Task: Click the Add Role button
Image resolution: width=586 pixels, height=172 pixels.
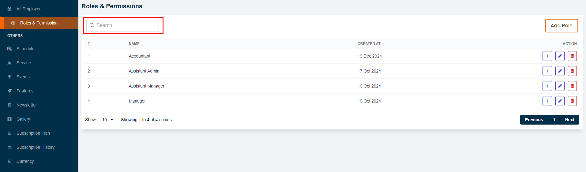Action: coord(561,26)
